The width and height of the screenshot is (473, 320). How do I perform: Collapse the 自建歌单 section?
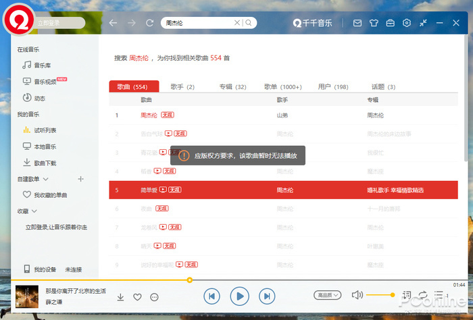point(45,179)
